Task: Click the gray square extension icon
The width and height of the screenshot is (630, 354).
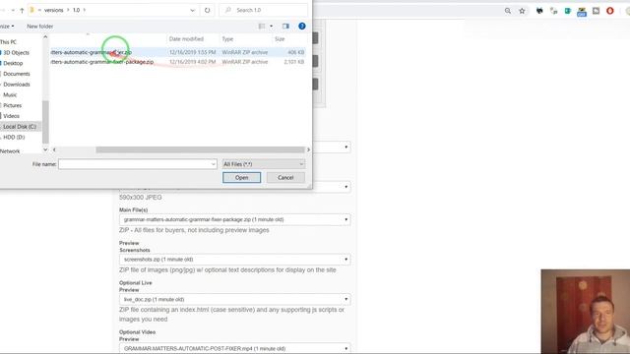Action: 596,11
